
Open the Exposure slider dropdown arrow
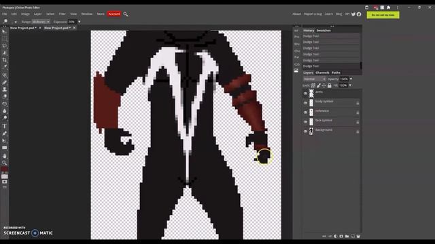click(79, 22)
